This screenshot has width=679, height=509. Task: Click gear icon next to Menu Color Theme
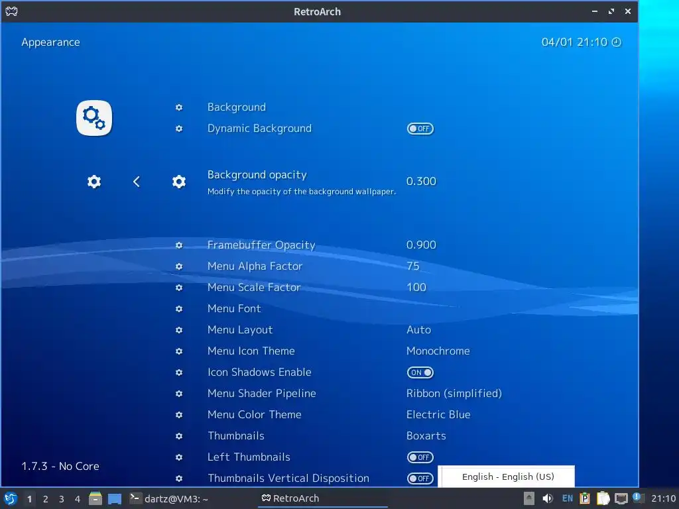tap(179, 415)
